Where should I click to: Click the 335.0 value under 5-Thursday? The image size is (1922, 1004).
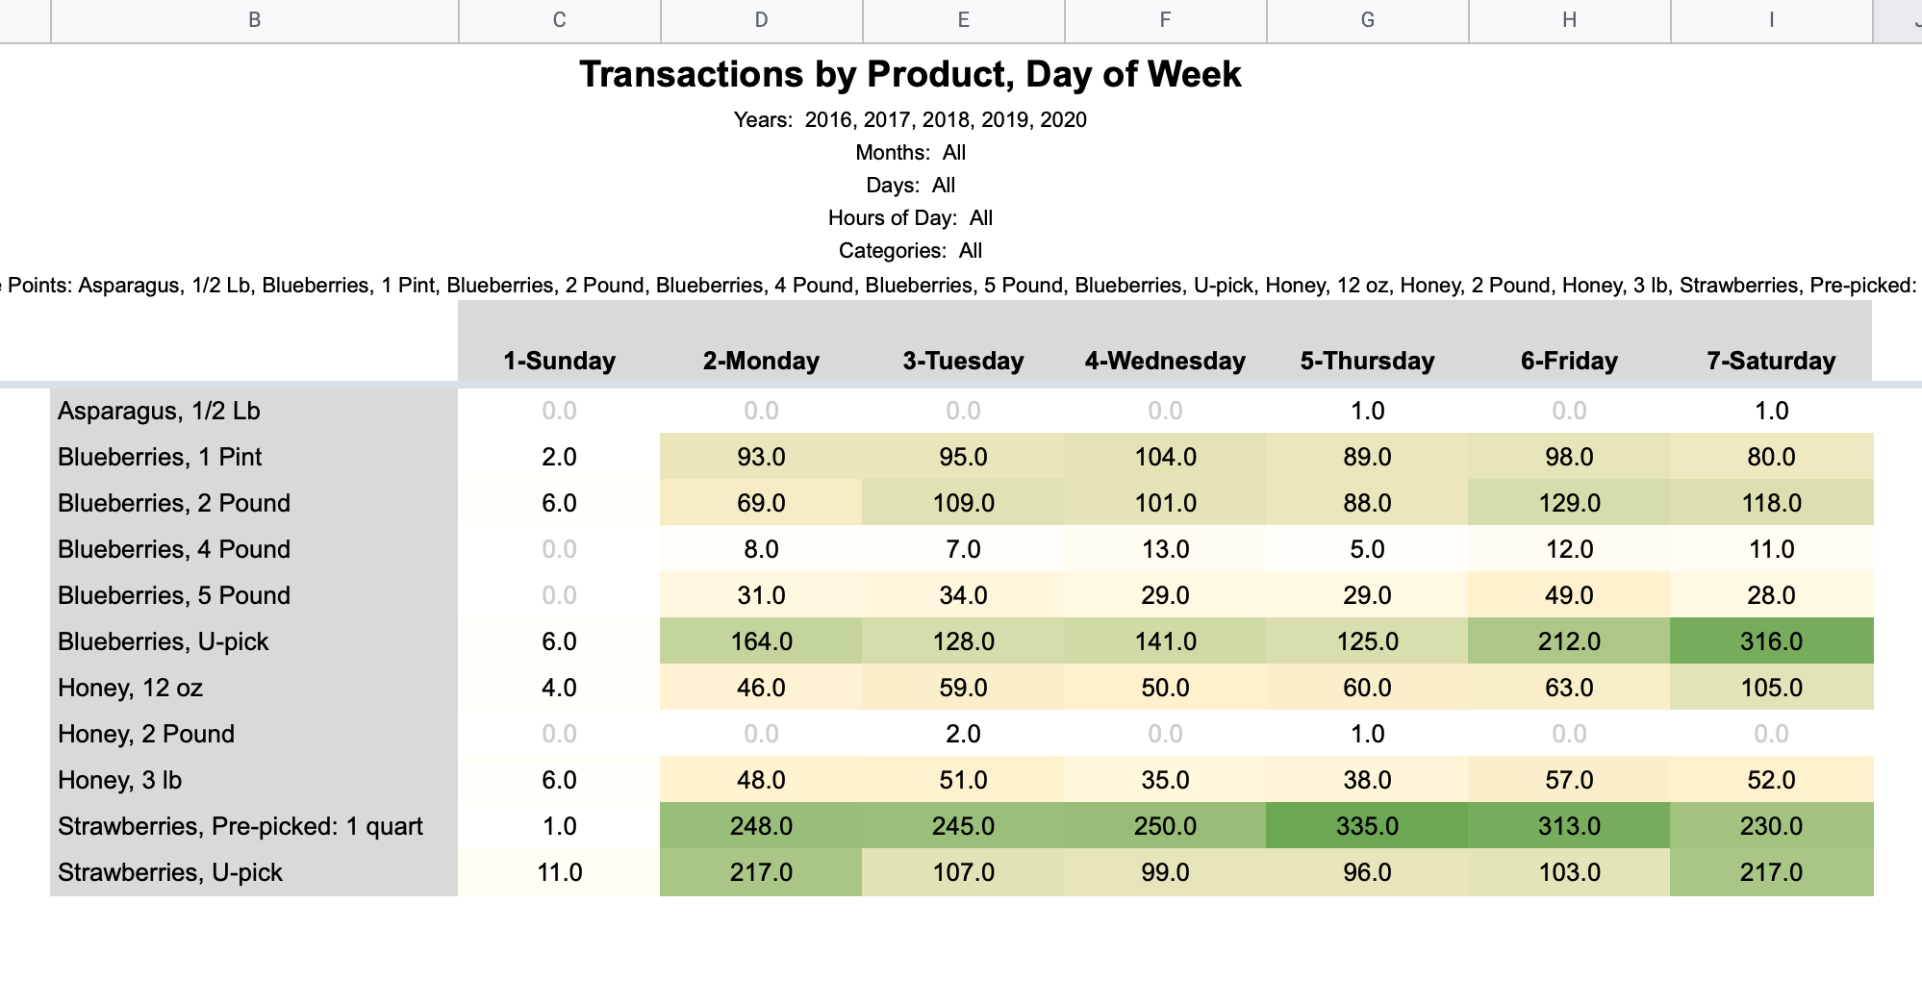pos(1368,825)
